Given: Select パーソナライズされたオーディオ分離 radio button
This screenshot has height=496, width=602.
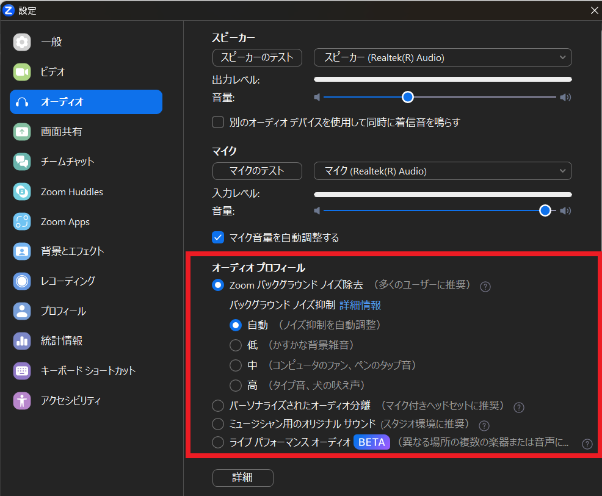Looking at the screenshot, I should pyautogui.click(x=218, y=406).
